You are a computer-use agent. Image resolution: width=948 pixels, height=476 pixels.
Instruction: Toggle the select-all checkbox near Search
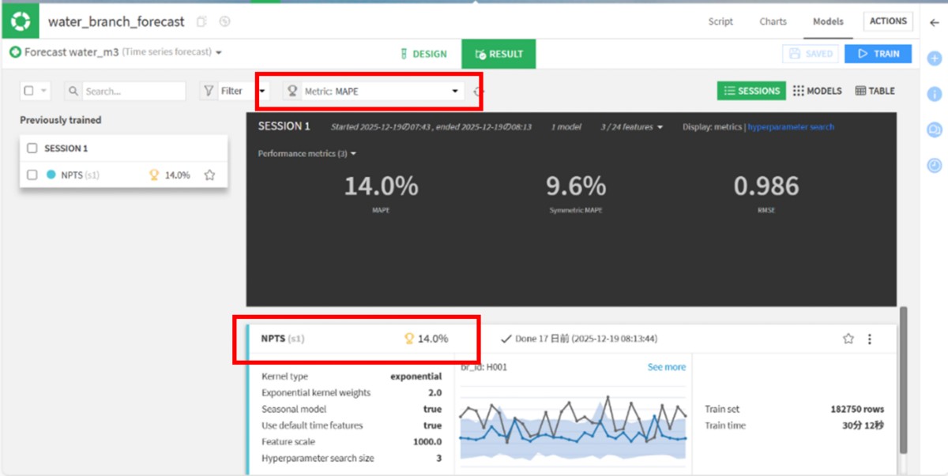[x=29, y=92]
